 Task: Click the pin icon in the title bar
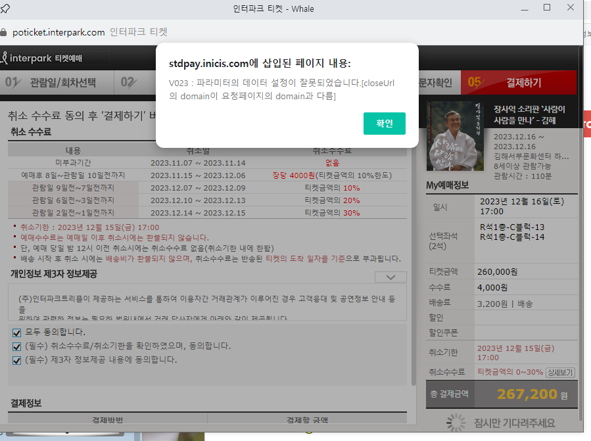coord(5,9)
